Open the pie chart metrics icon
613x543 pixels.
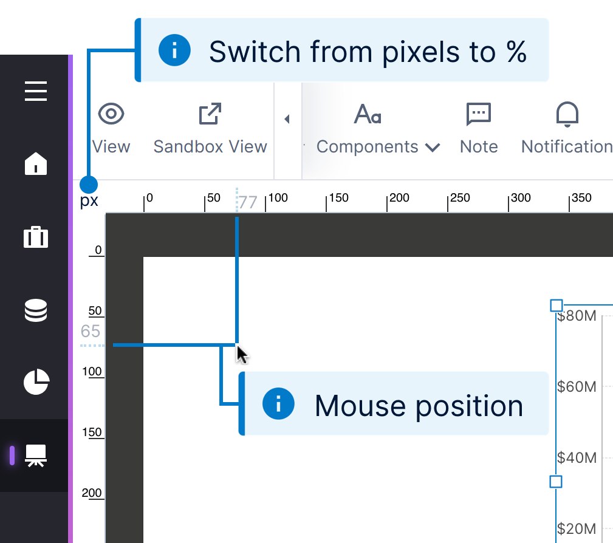click(36, 381)
